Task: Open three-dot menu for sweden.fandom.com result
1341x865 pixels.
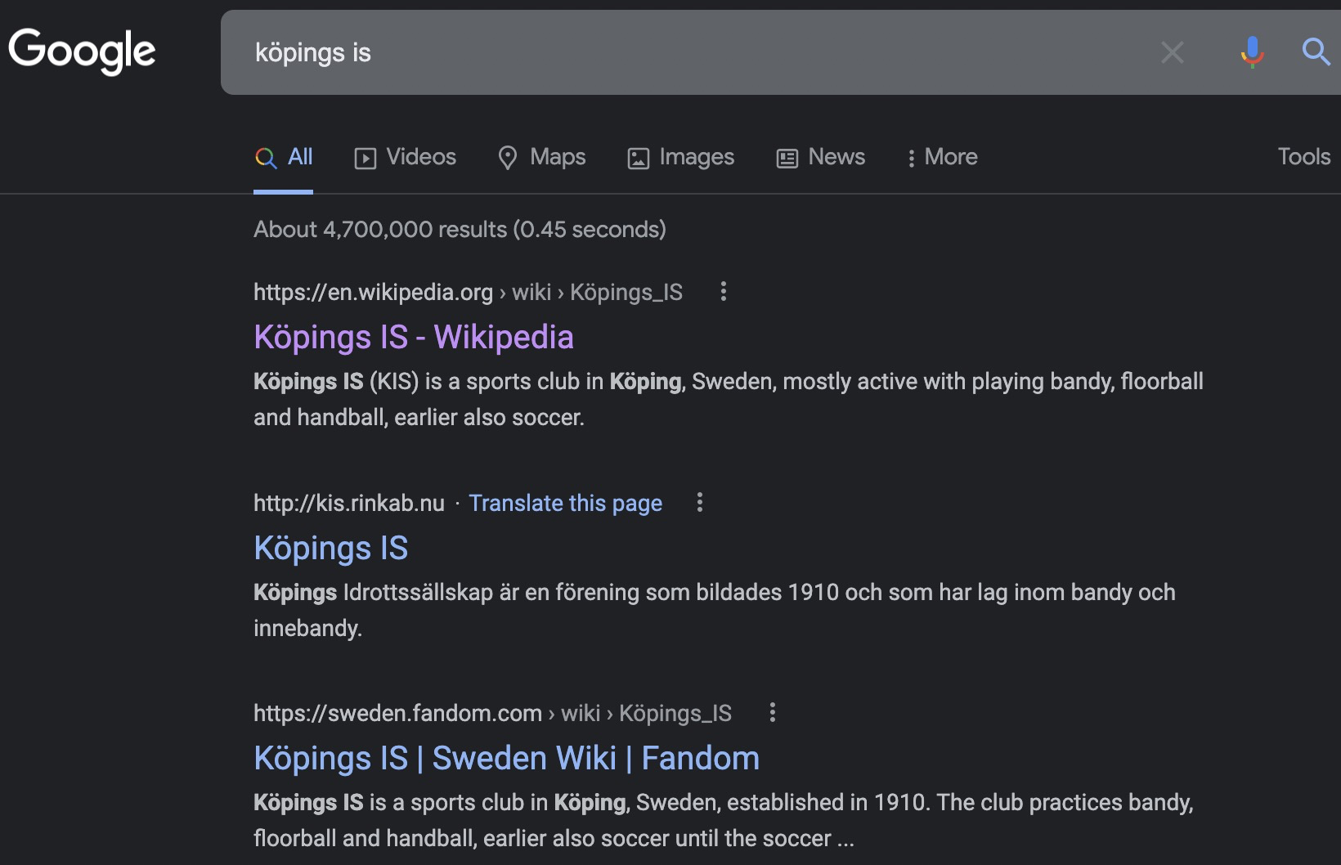Action: click(x=772, y=712)
